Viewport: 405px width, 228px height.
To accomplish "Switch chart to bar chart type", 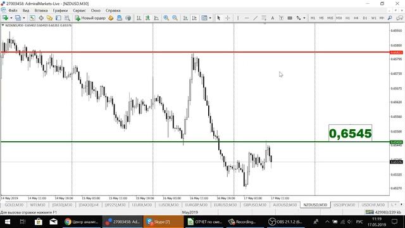I will [x=139, y=18].
